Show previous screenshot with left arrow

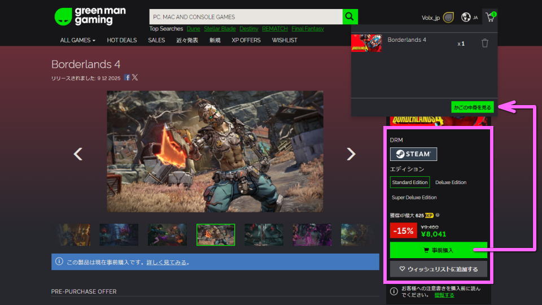[78, 154]
